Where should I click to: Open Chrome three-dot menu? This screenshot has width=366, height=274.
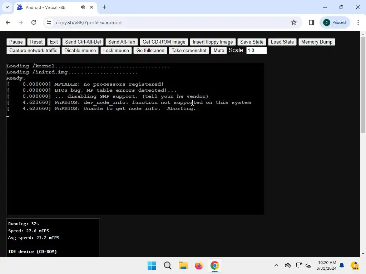coord(358,22)
